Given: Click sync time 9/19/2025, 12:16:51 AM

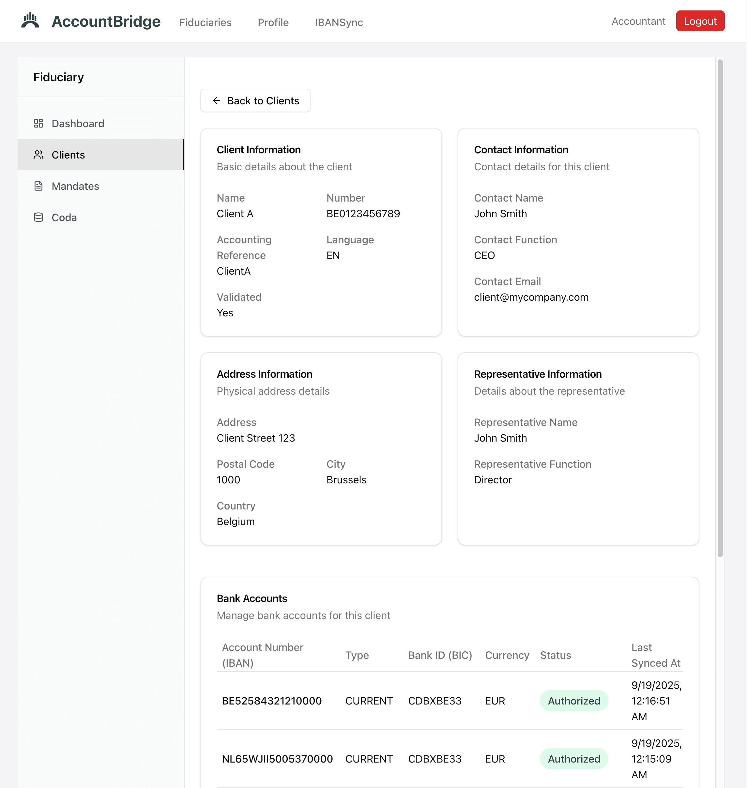Looking at the screenshot, I should pos(656,701).
